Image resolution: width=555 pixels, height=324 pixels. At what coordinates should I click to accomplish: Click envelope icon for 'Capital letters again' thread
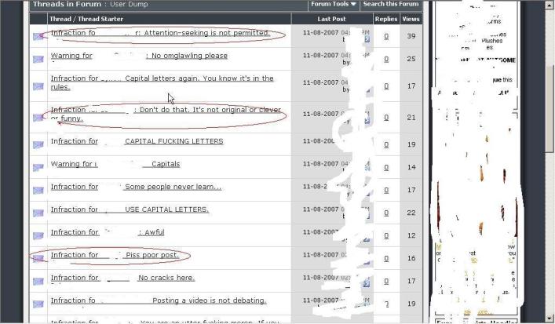(x=38, y=86)
